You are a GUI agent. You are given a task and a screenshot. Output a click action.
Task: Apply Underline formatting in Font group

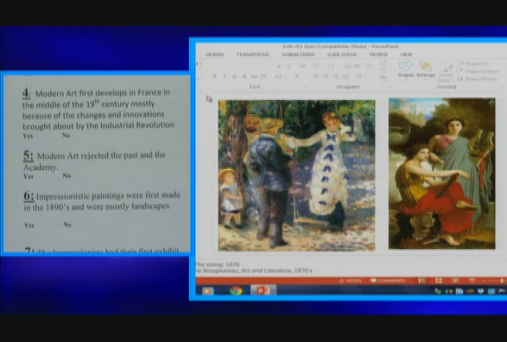(234, 76)
